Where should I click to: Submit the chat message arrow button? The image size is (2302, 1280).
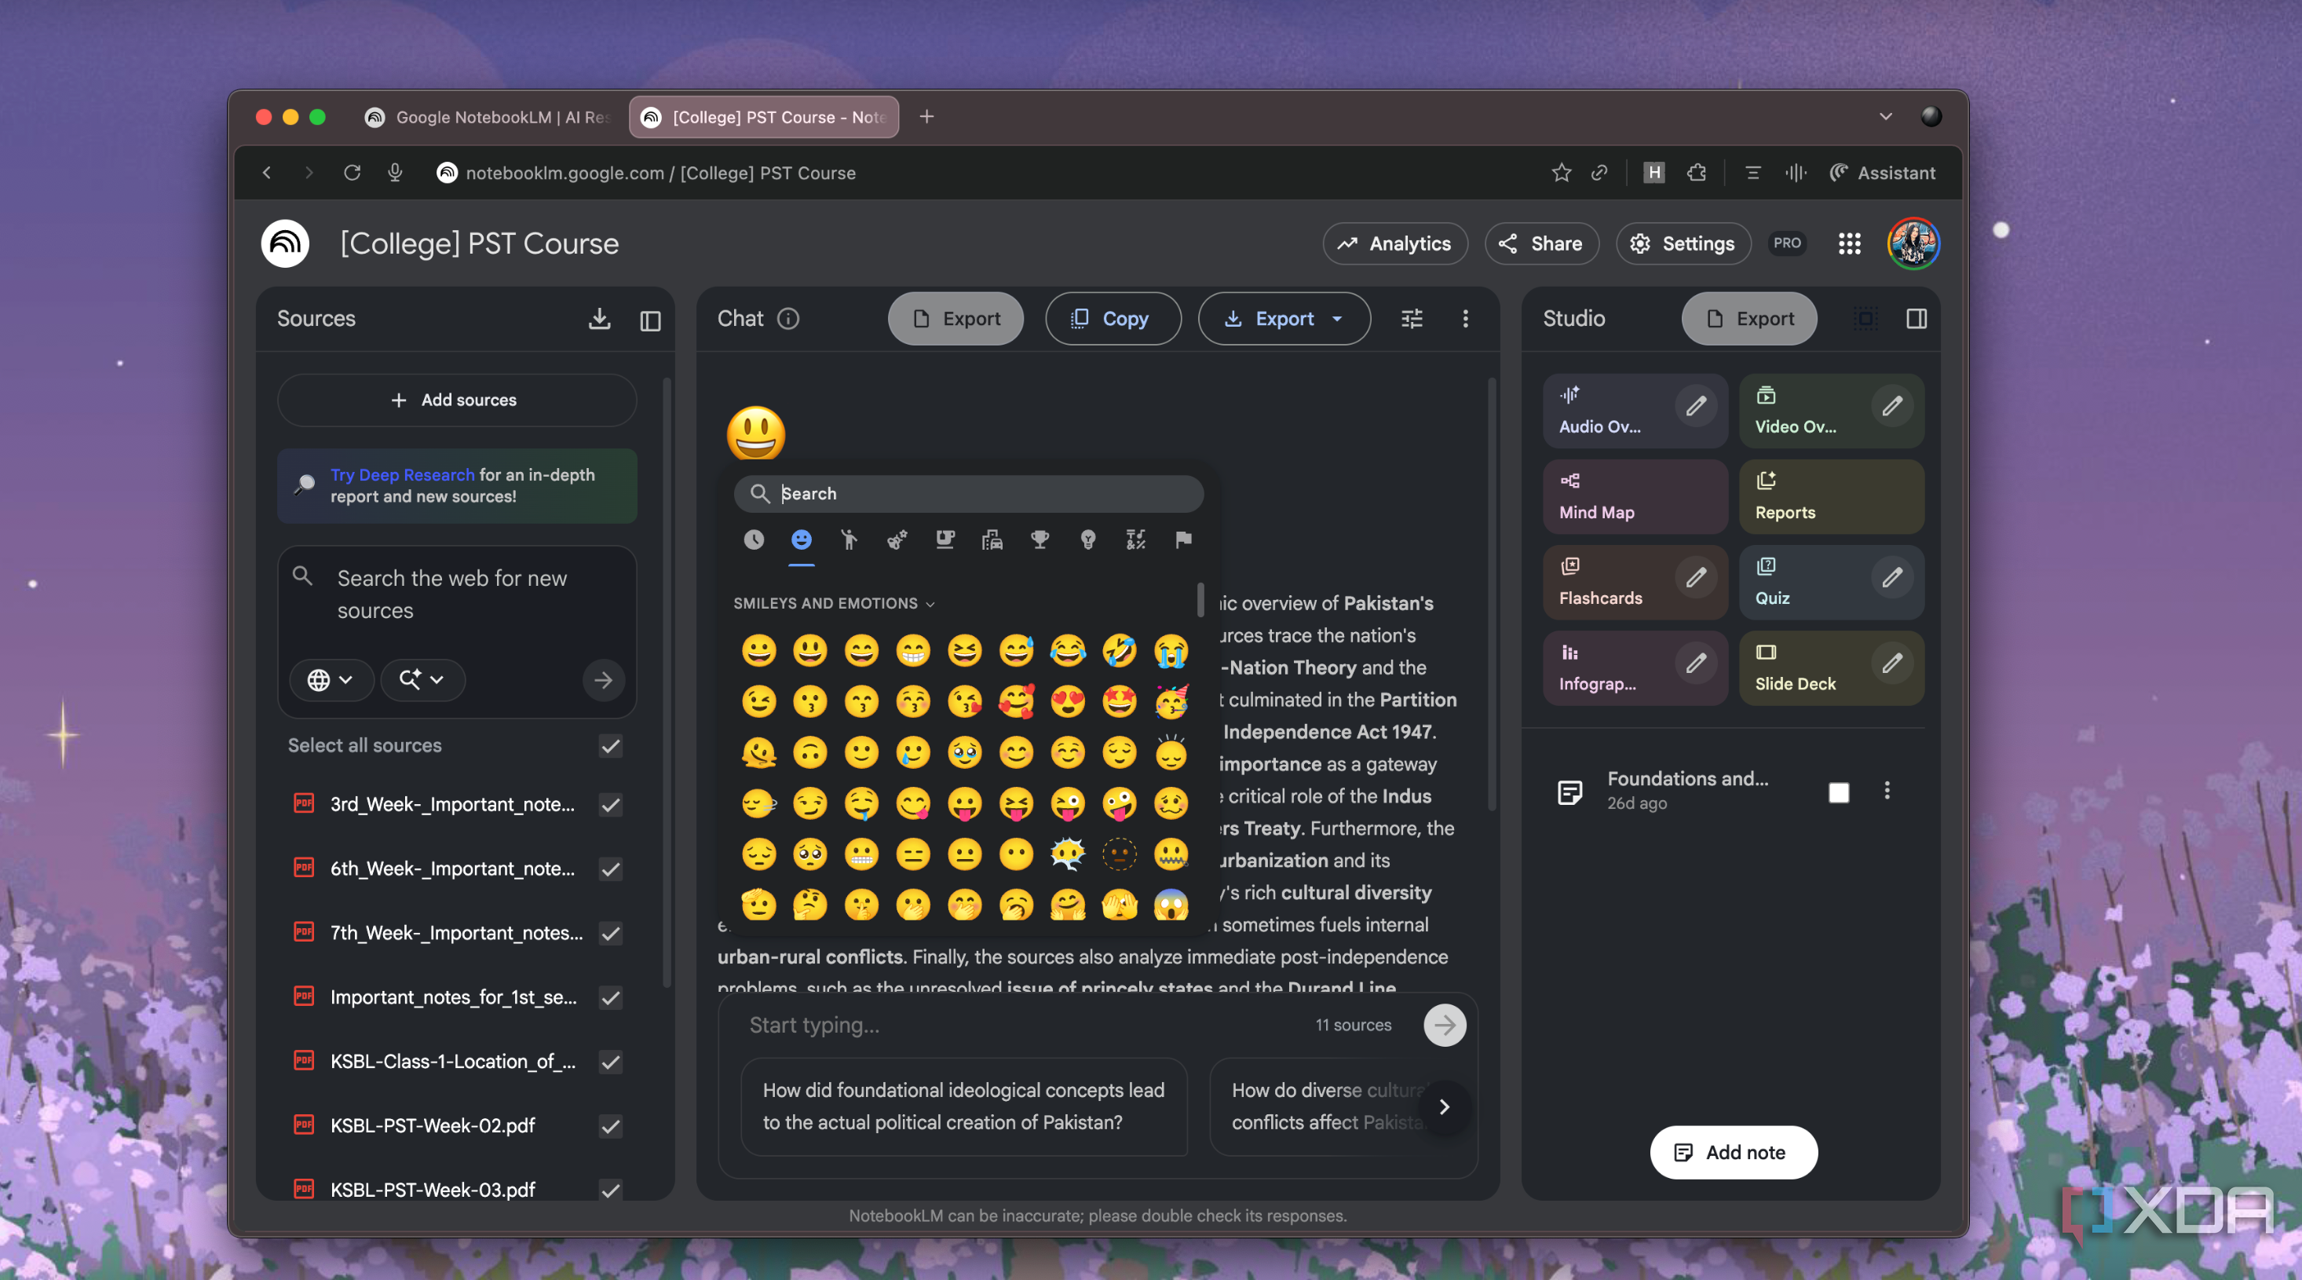tap(1445, 1026)
